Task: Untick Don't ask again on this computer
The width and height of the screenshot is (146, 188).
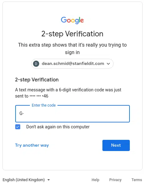Action: pyautogui.click(x=18, y=127)
